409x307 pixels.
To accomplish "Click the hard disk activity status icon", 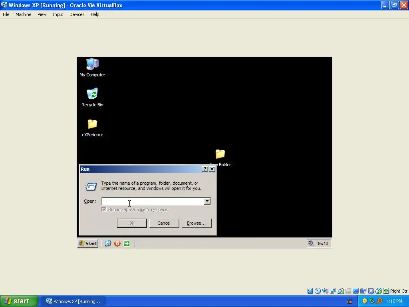I will (x=310, y=291).
